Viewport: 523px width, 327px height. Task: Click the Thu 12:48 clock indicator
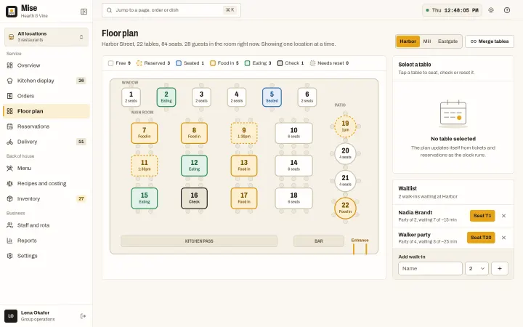[x=452, y=10]
